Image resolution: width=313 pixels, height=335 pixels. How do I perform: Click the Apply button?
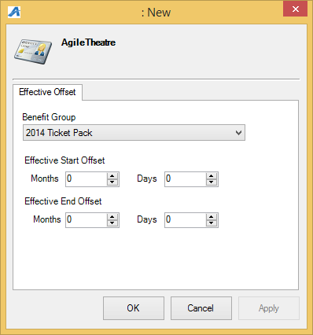[269, 308]
